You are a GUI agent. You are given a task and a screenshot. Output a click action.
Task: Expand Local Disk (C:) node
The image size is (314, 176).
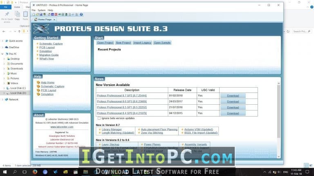(x=4, y=88)
